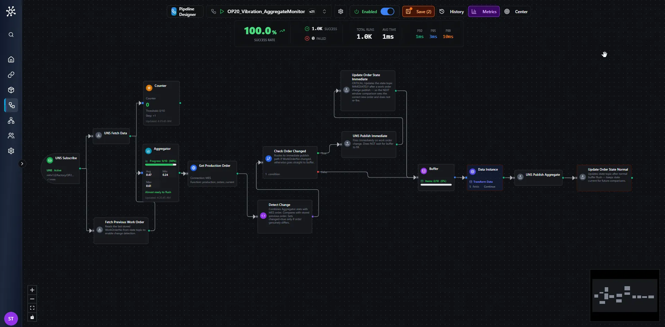Click the Check Order Changed false output port
This screenshot has width=665, height=327.
(318, 172)
